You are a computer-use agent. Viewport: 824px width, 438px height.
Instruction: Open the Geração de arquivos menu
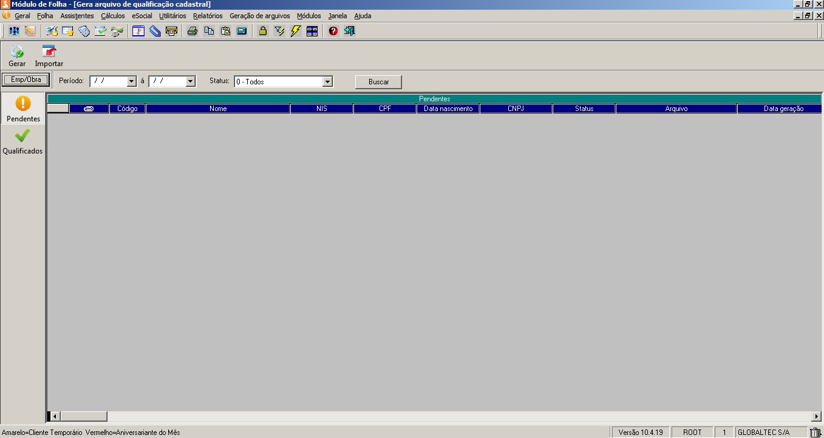[260, 16]
